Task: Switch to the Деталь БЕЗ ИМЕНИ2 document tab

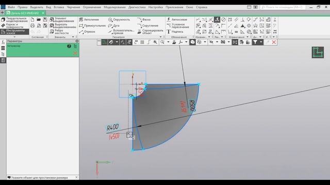Action: pyautogui.click(x=25, y=13)
